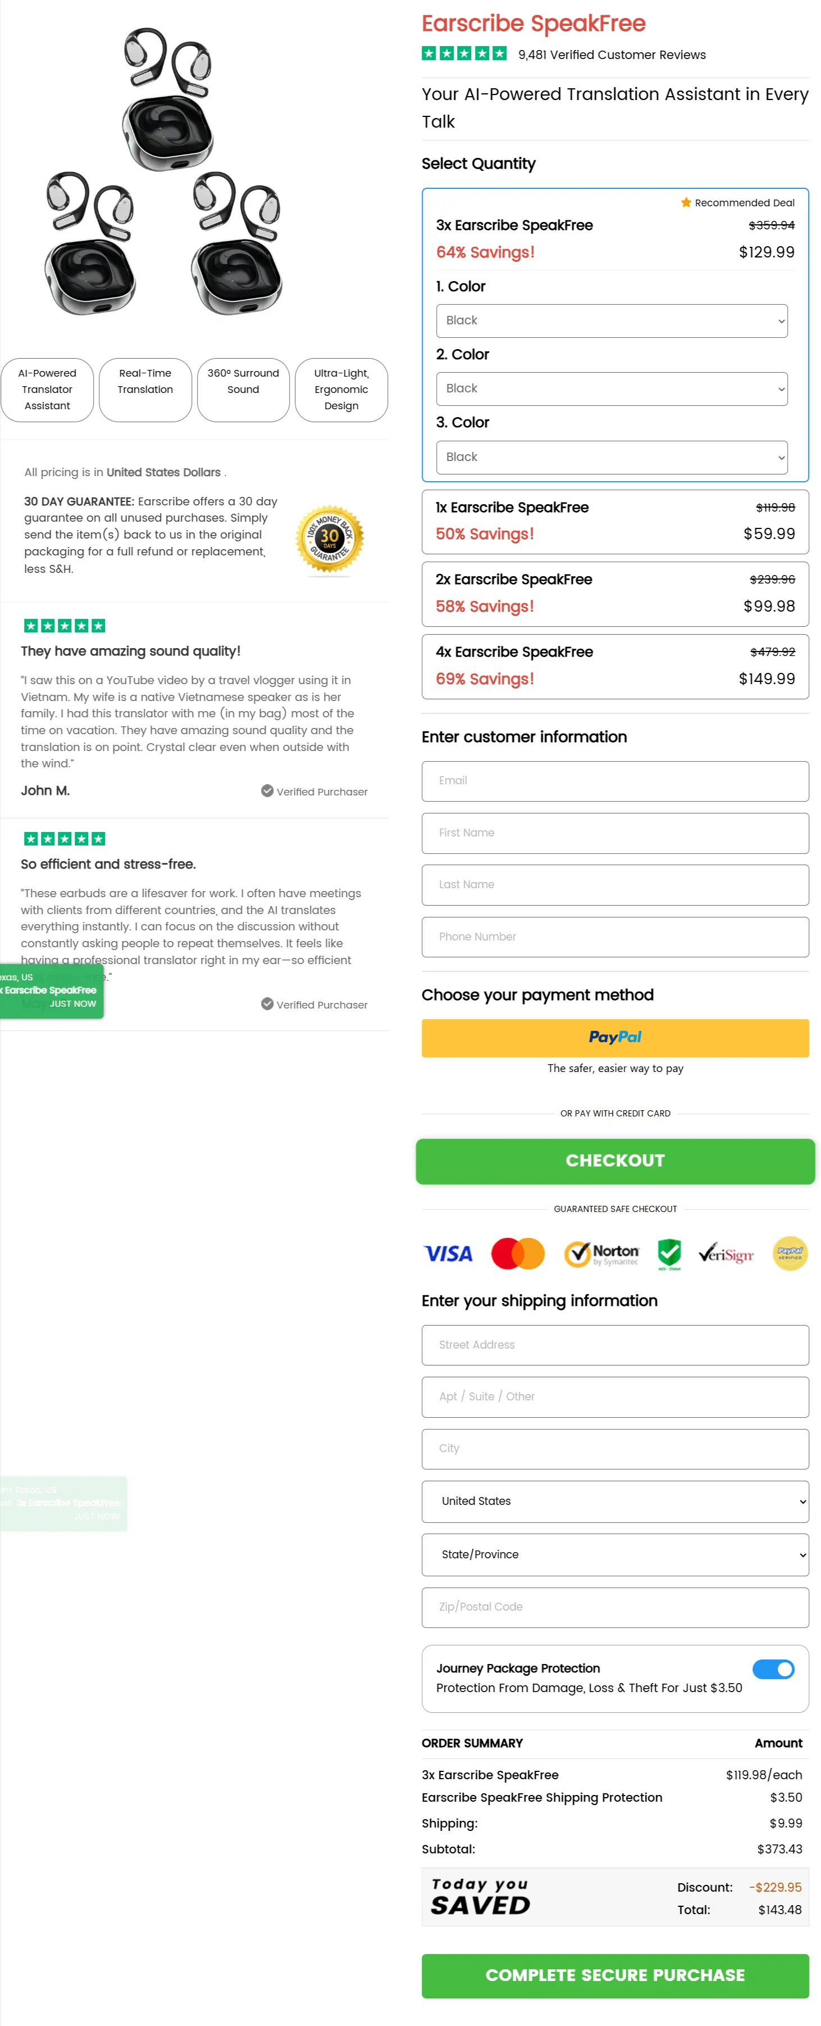Viewport: 821px width, 2026px height.
Task: Open the 1. Color dropdown
Action: click(x=611, y=320)
